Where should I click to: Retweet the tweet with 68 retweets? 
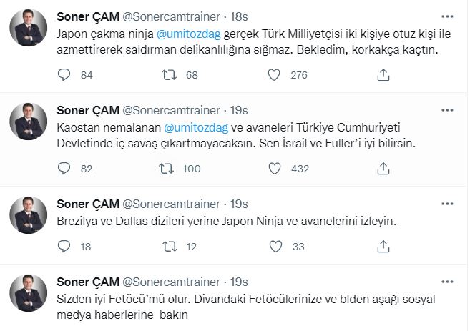coord(170,74)
